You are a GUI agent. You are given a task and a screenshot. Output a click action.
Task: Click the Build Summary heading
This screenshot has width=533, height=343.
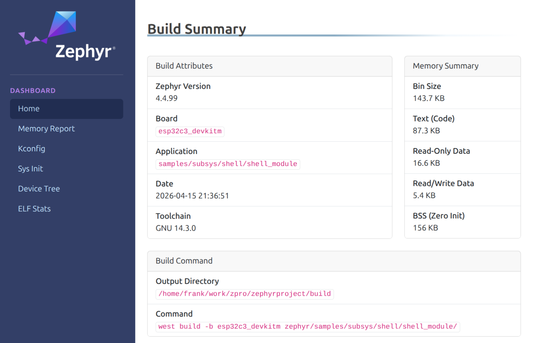(x=196, y=29)
